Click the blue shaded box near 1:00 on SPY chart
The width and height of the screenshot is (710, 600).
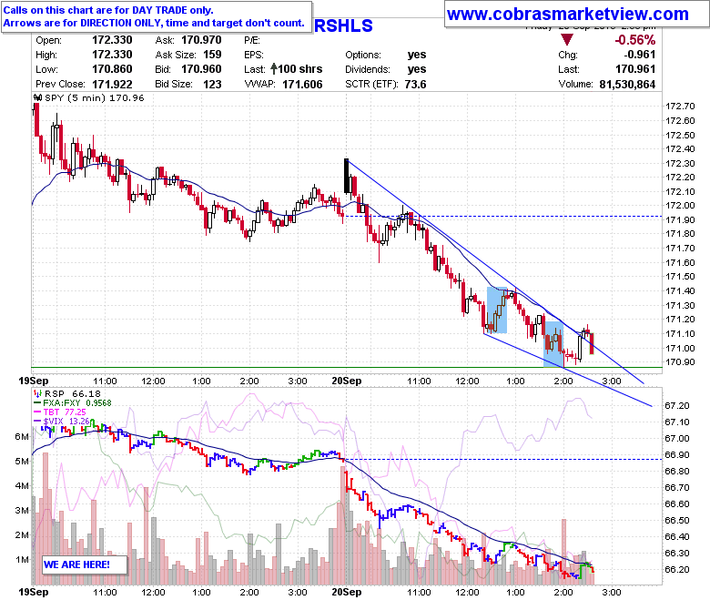point(497,310)
